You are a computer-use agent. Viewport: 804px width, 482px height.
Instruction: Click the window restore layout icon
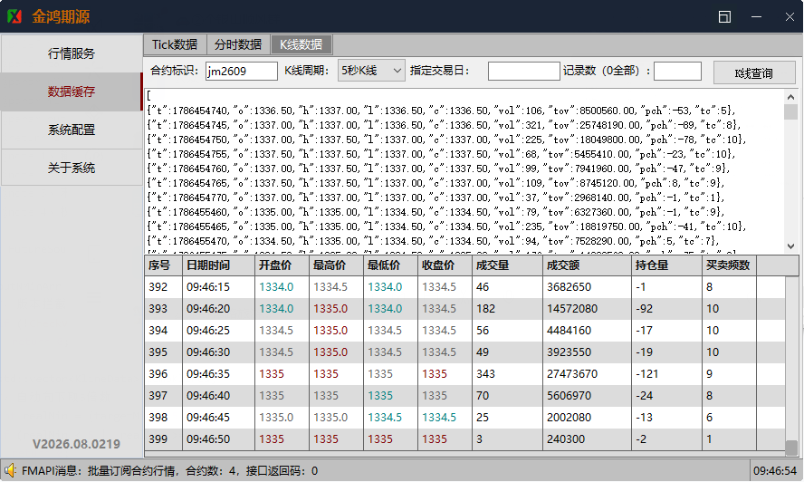click(724, 17)
